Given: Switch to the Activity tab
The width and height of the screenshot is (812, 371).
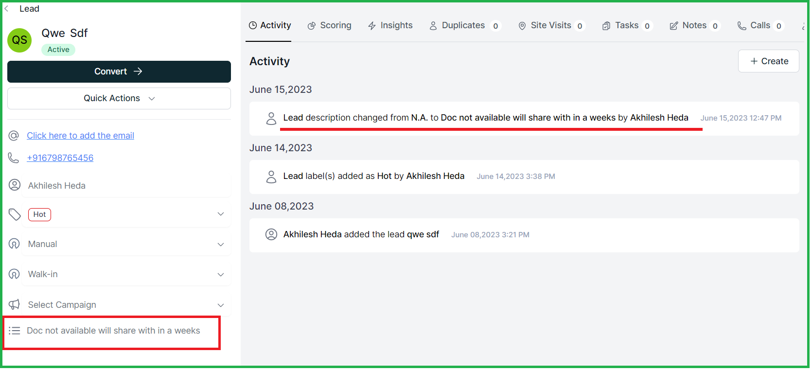Looking at the screenshot, I should (270, 25).
